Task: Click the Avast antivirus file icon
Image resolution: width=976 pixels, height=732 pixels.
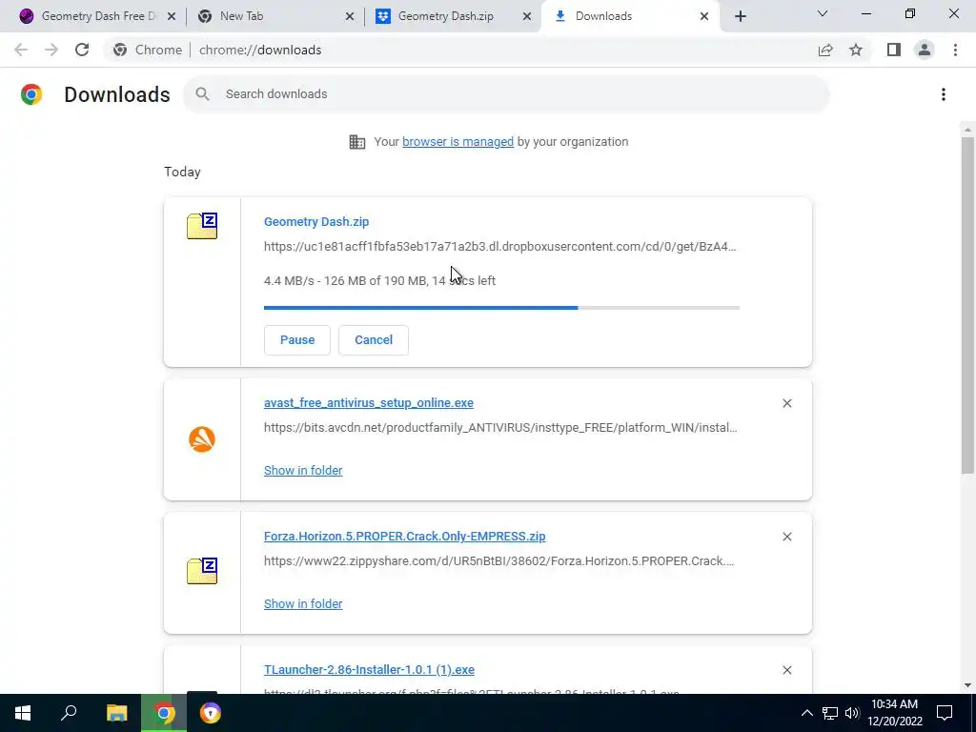Action: (x=202, y=438)
